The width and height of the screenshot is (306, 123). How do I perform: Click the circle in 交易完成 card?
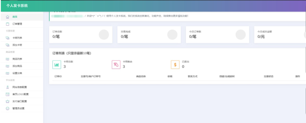172,35
